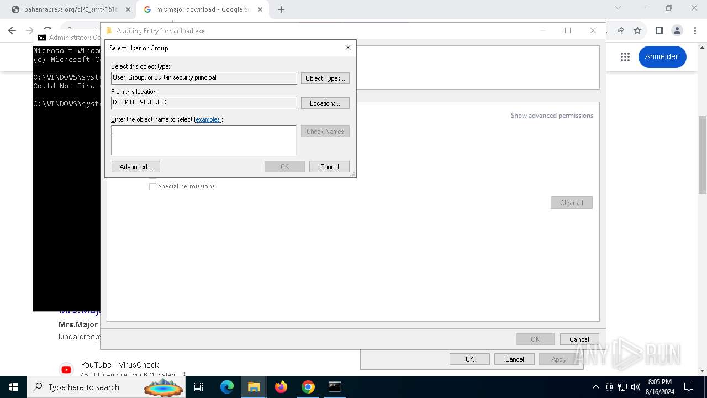Launch Microsoft Edge from taskbar
Screen dimensions: 707x398
[227, 387]
